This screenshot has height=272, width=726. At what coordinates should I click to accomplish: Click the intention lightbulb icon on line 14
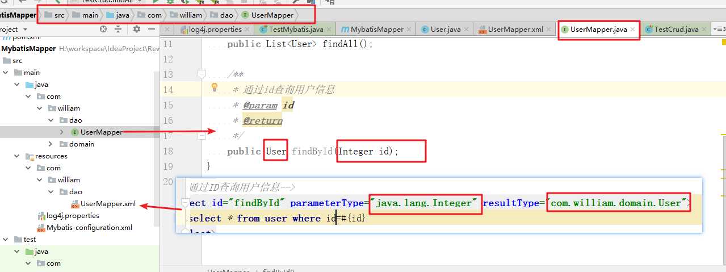pos(215,87)
